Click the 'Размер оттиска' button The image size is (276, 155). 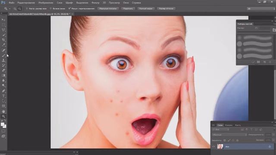click(x=166, y=9)
